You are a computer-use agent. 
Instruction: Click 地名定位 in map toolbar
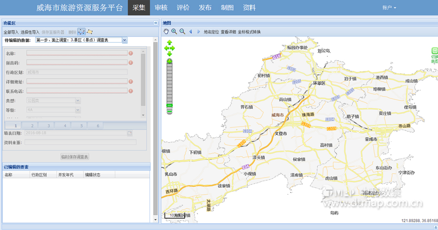click(211, 32)
